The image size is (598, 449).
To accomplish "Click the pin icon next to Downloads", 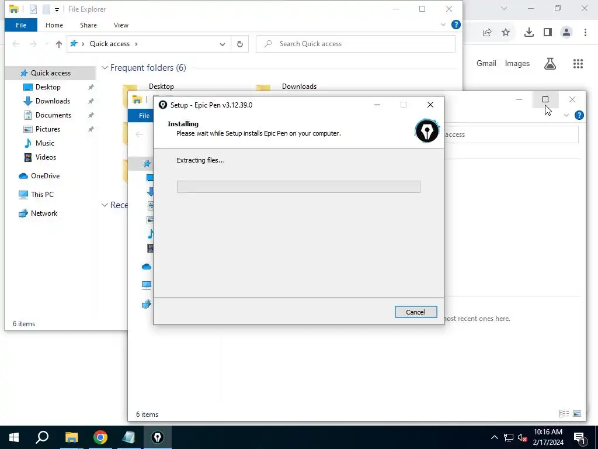I will pyautogui.click(x=91, y=102).
